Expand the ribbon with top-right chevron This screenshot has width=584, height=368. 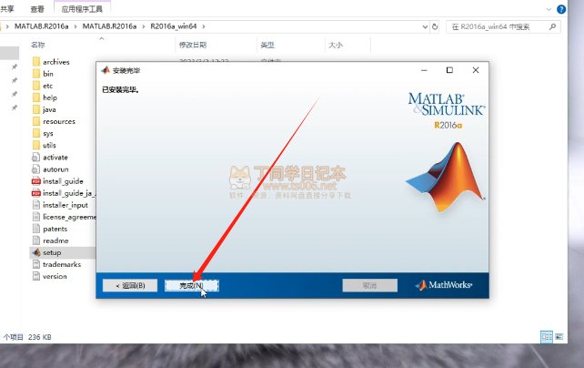click(x=549, y=10)
